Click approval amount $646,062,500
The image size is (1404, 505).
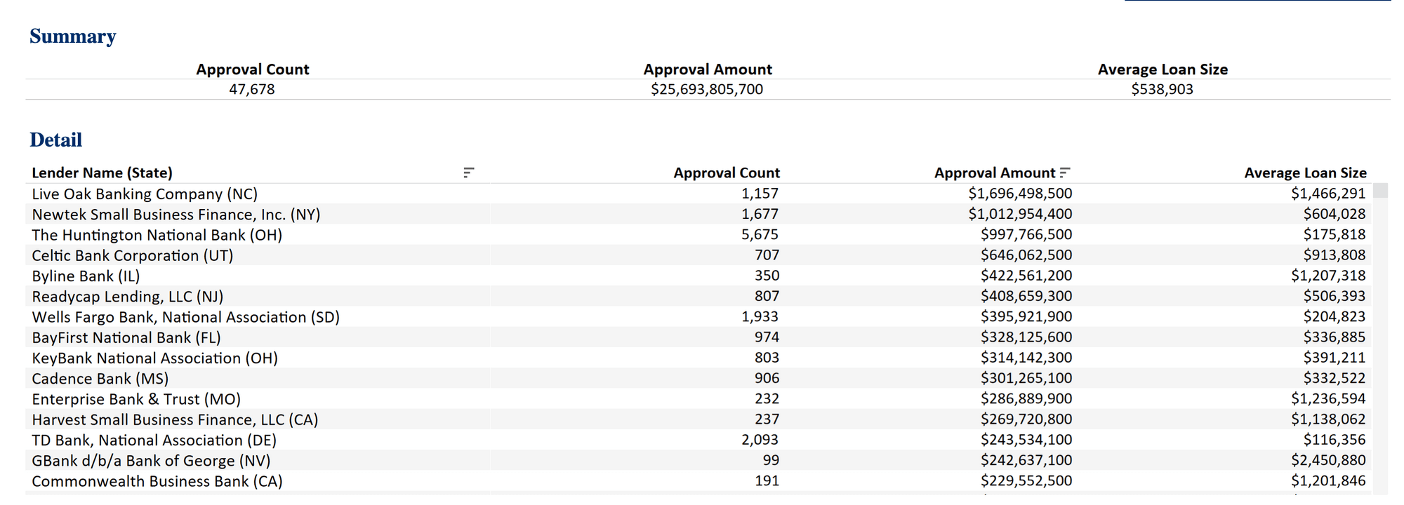click(1026, 255)
